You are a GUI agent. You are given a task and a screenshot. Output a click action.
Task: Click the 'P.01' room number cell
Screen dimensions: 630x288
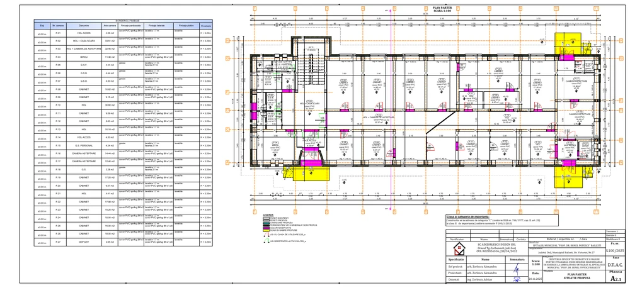pos(58,33)
